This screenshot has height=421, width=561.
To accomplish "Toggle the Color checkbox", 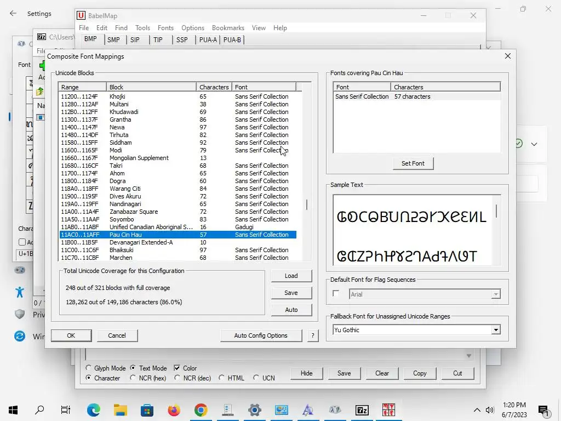I will (177, 368).
